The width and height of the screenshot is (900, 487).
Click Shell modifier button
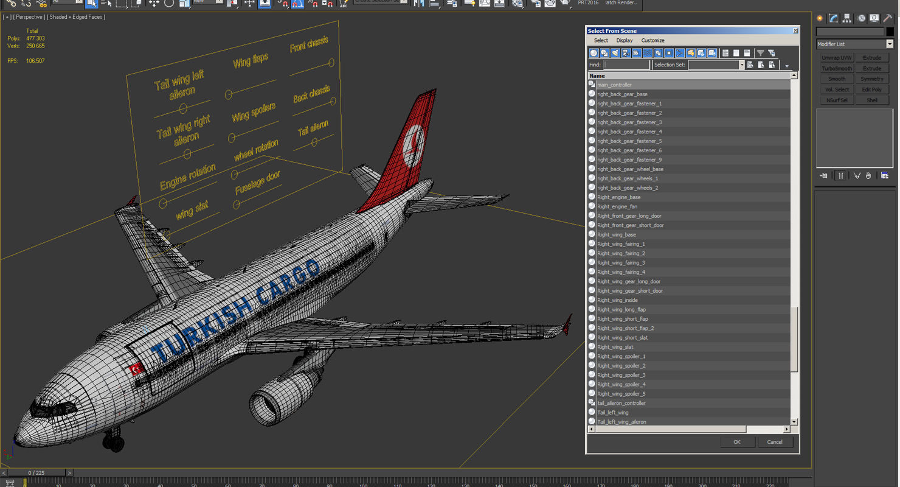coord(872,100)
